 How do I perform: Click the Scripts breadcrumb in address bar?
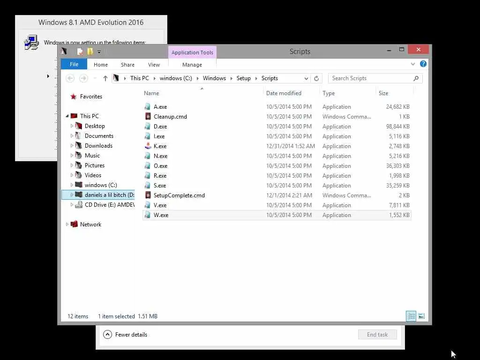click(270, 78)
